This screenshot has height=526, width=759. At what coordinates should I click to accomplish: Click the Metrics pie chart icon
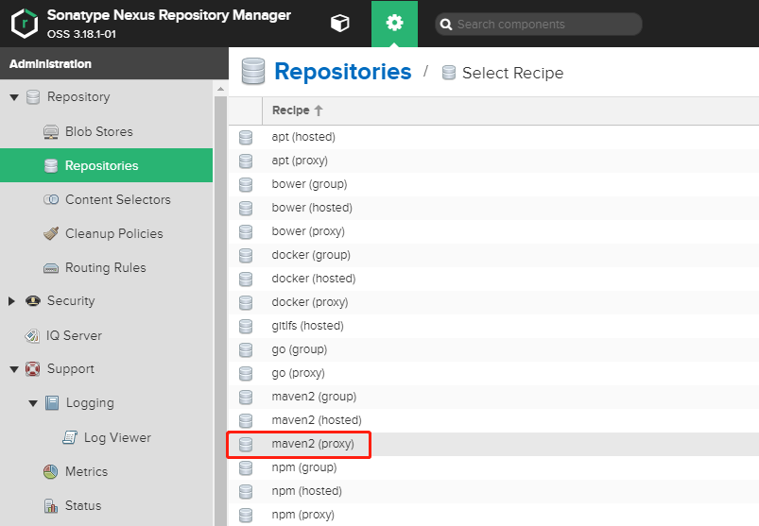click(x=50, y=471)
